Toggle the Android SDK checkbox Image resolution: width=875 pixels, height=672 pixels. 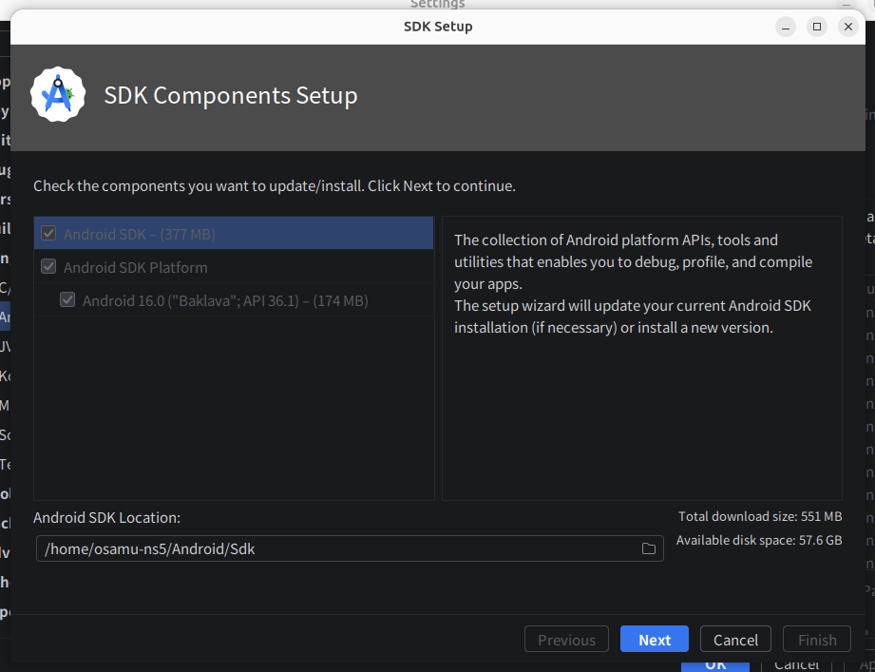click(x=48, y=234)
